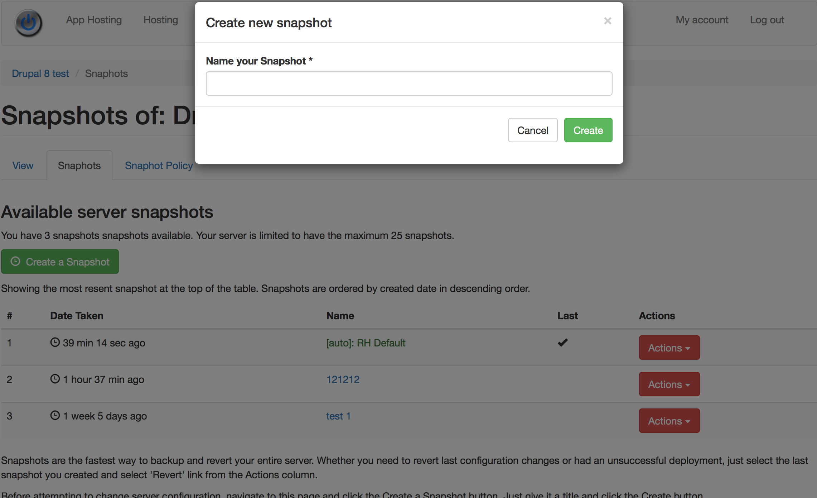Click the Log out link
This screenshot has width=817, height=498.
(x=767, y=20)
